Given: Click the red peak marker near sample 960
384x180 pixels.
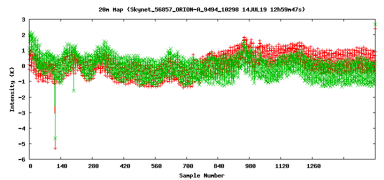Looking at the screenshot, I should click(244, 37).
